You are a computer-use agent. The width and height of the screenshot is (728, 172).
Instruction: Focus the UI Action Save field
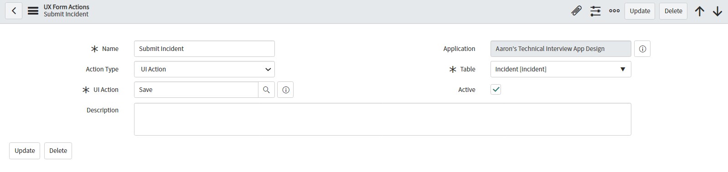coord(196,90)
